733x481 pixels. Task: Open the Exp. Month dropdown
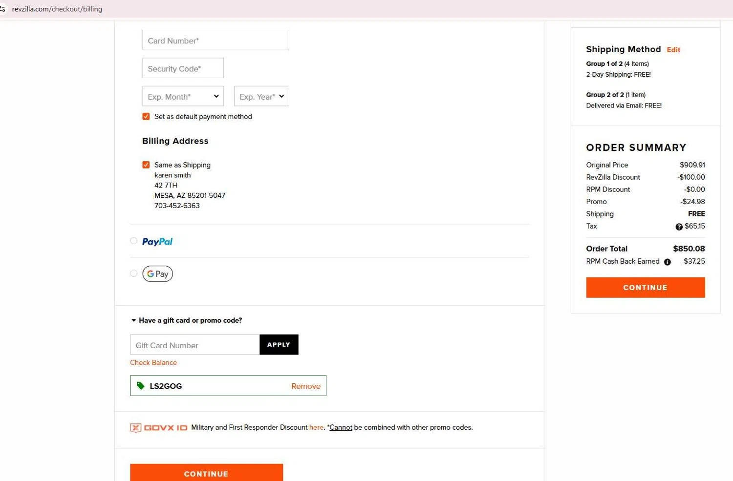tap(183, 96)
